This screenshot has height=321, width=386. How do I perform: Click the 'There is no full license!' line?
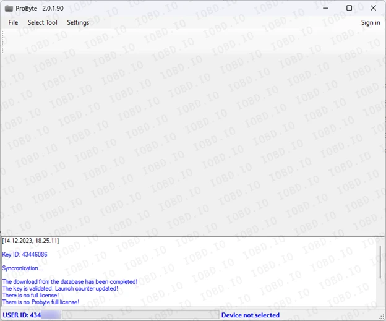[30, 295]
